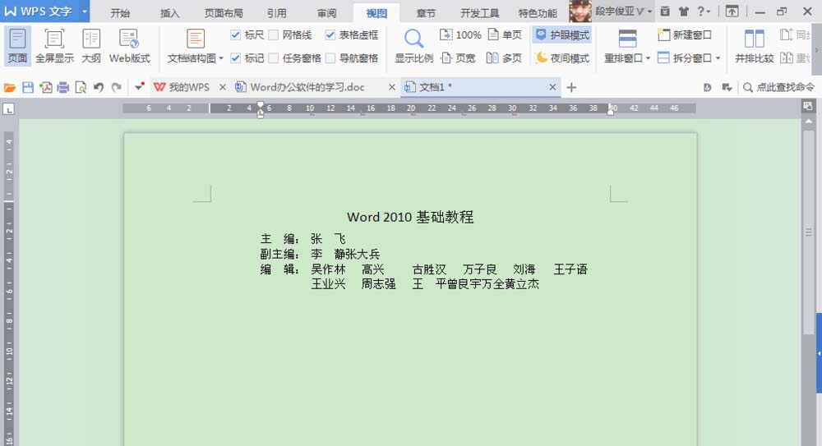Open the Developer Tools ribbon tab
This screenshot has height=446, width=822.
[480, 13]
